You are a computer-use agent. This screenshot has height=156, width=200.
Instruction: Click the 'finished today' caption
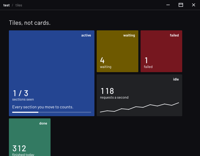[23, 154]
